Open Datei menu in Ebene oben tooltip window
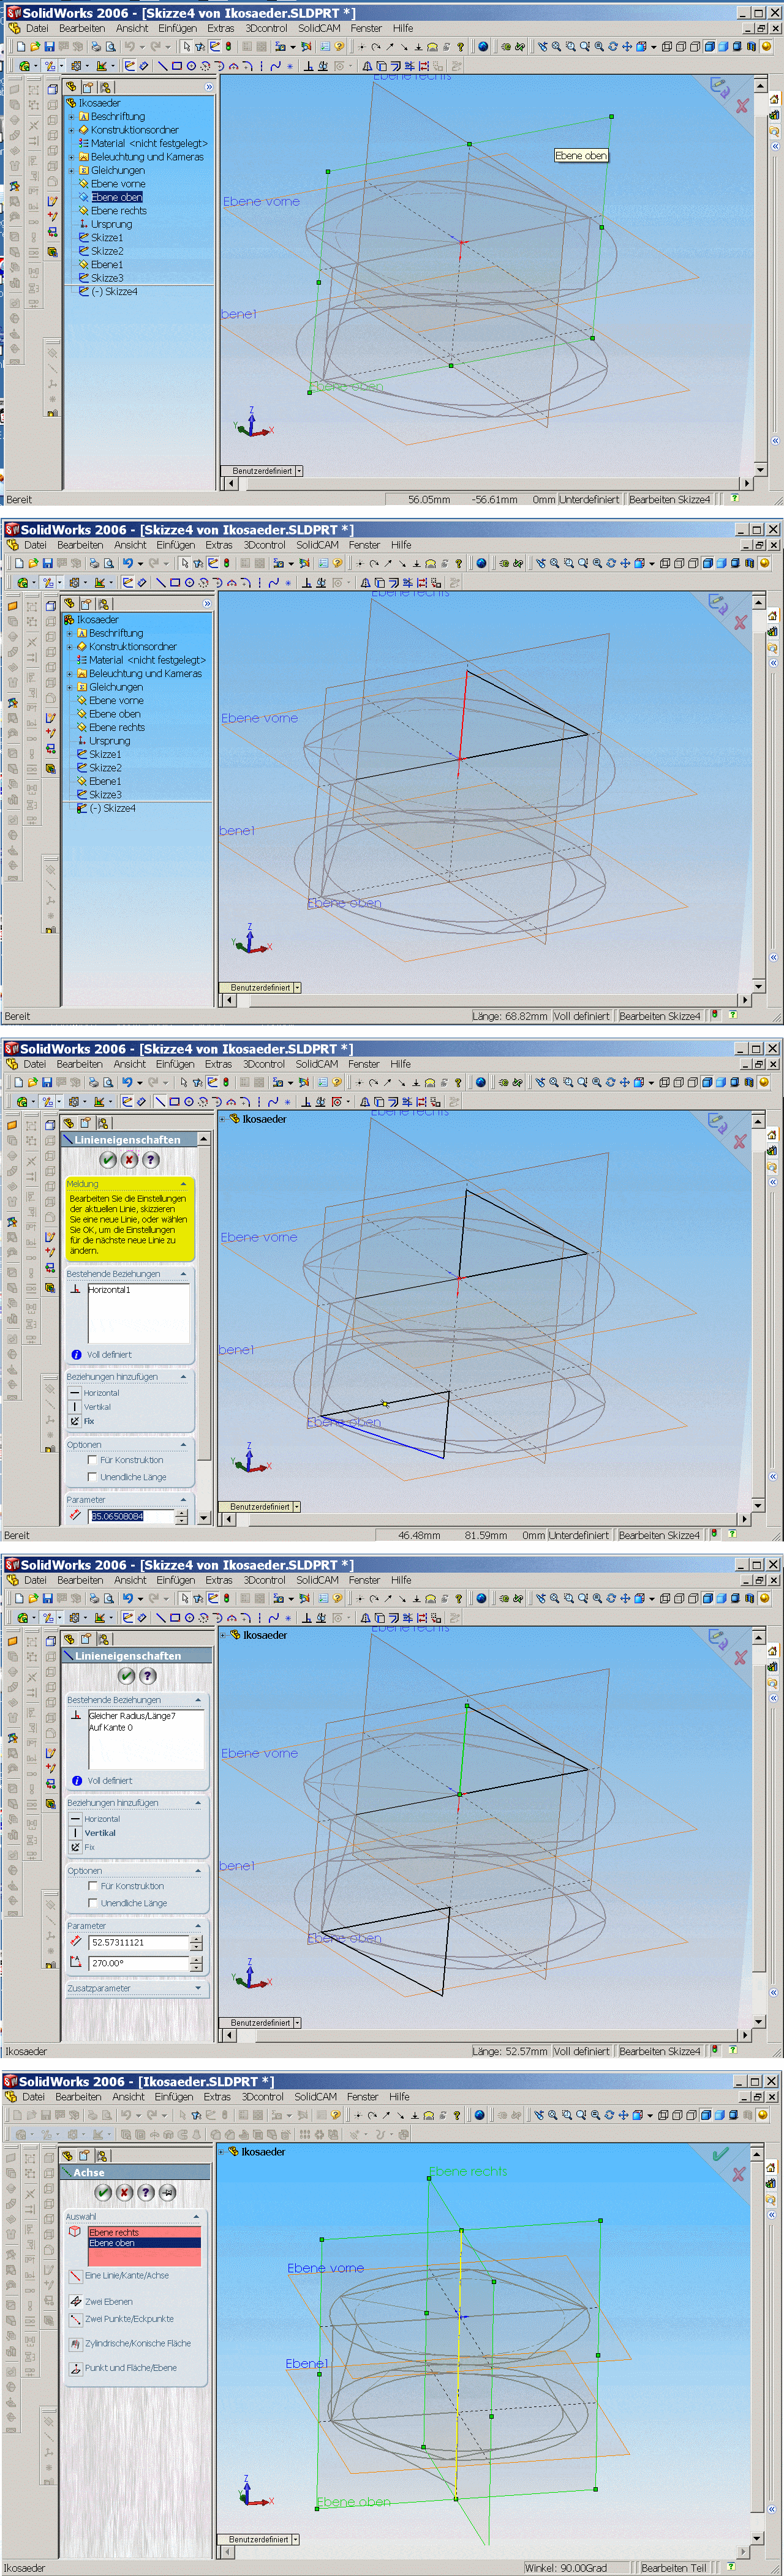Screen dimensions: 784x2576 point(37,28)
